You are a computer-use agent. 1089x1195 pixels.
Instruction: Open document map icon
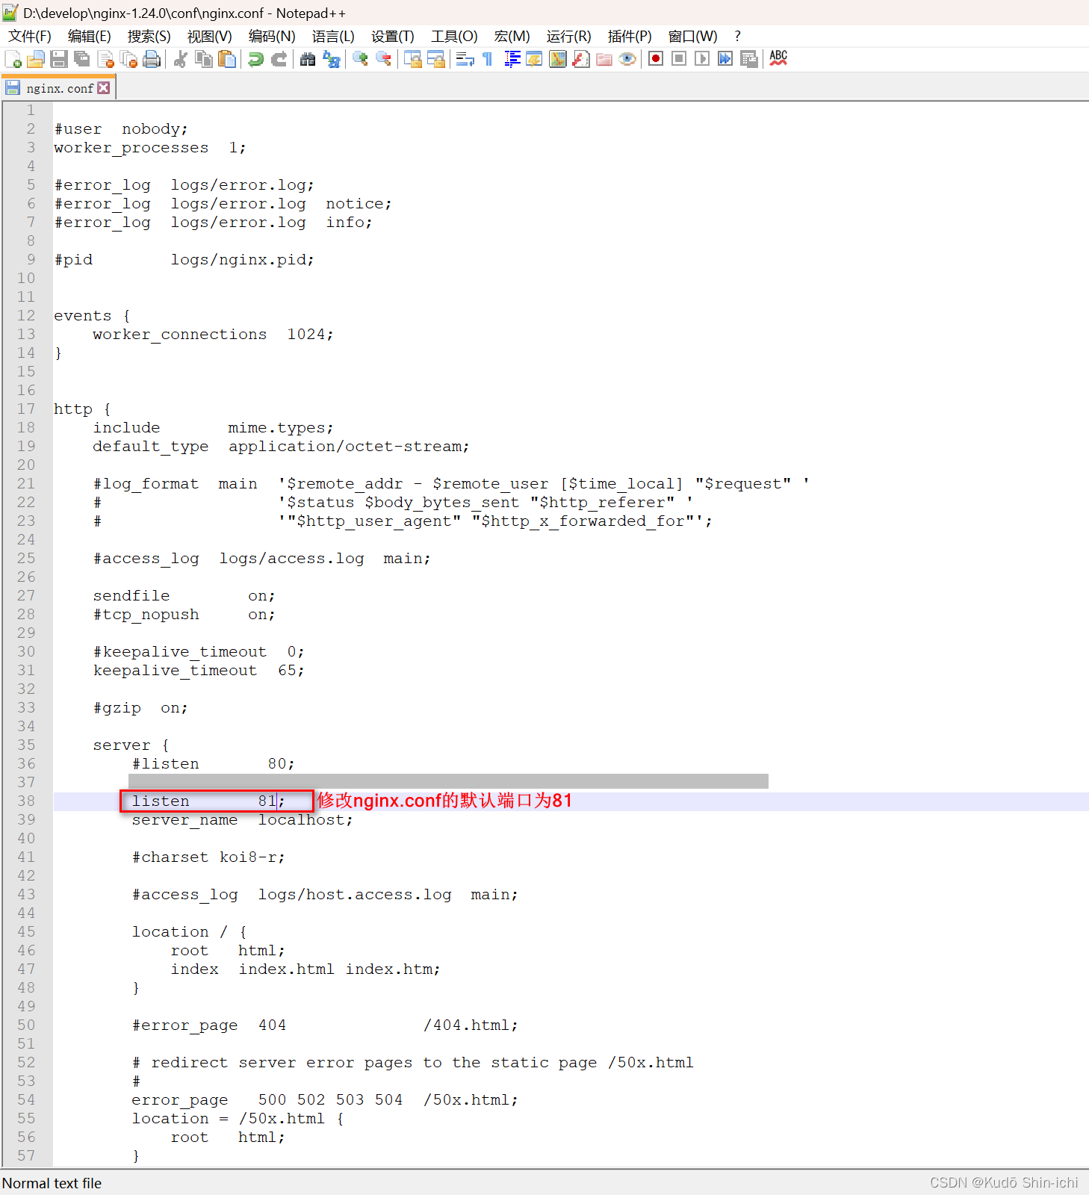pyautogui.click(x=558, y=59)
